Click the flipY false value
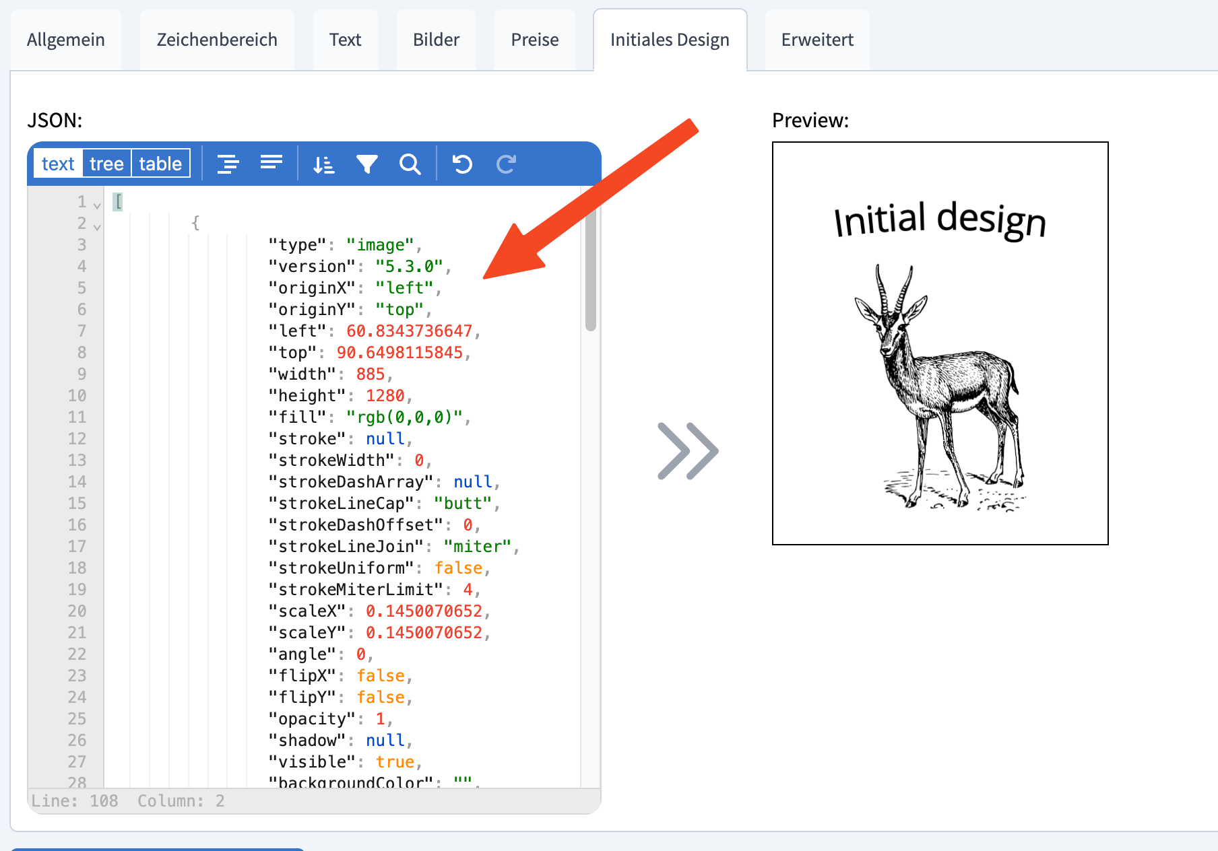The height and width of the screenshot is (851, 1218). 381,697
